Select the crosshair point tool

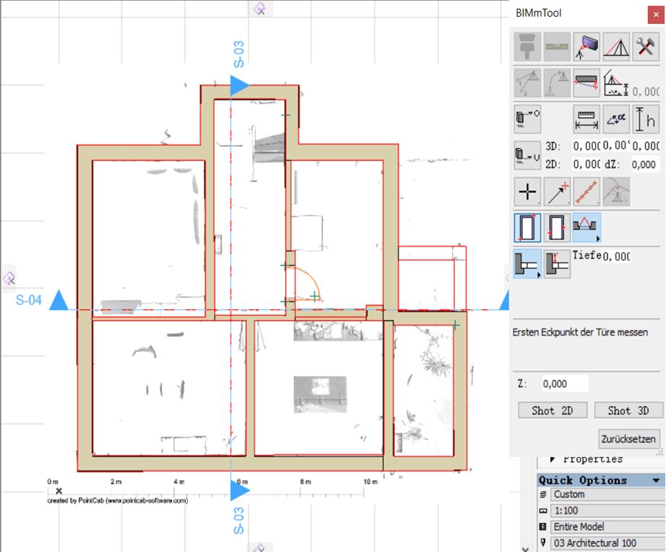click(x=528, y=191)
